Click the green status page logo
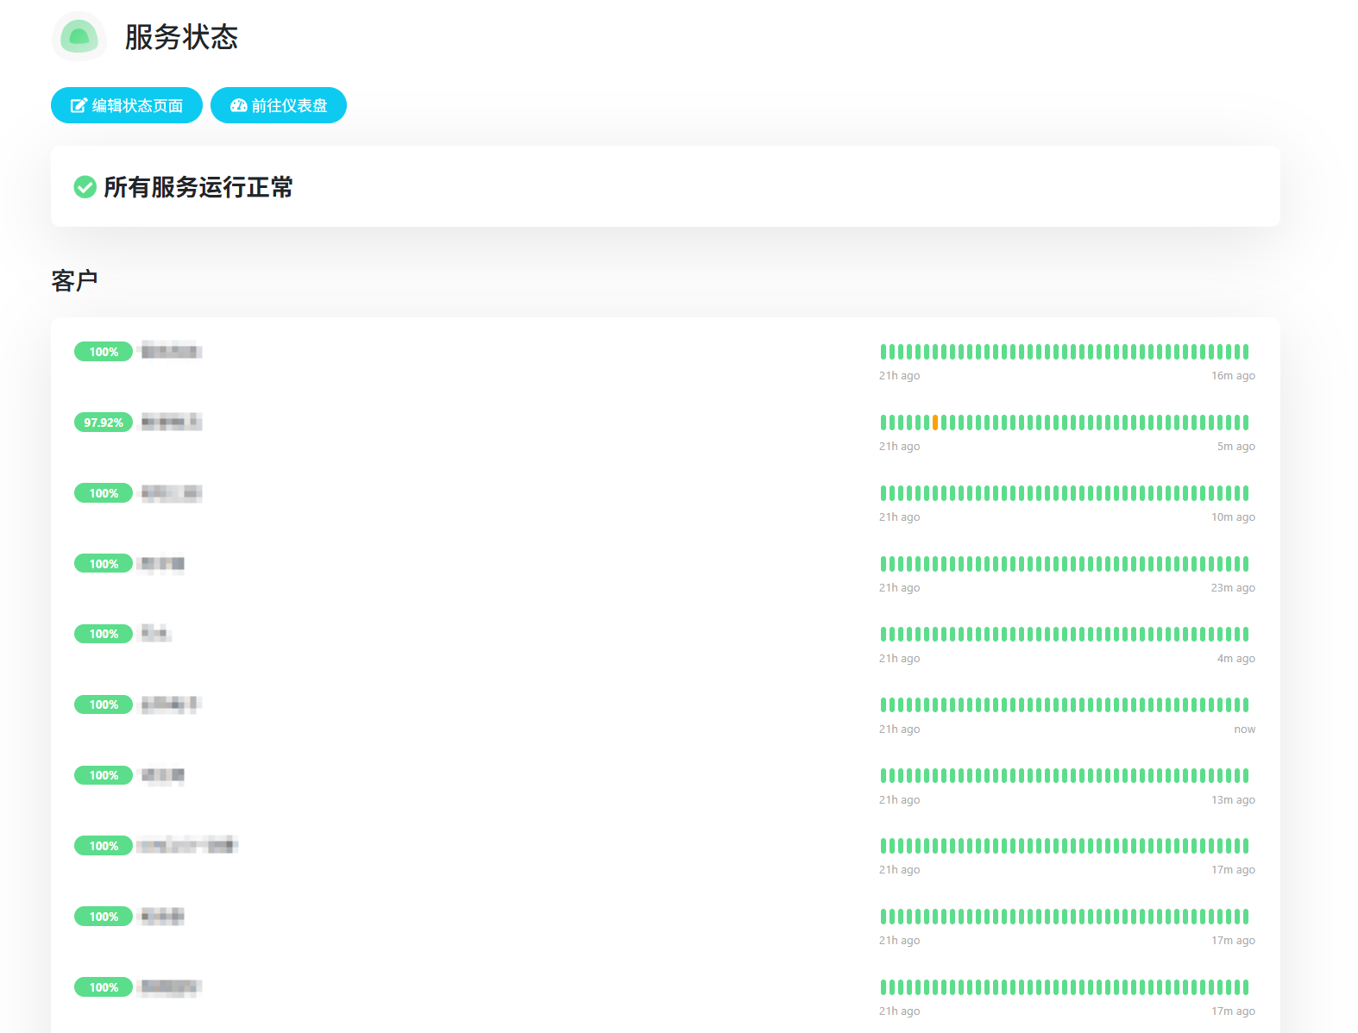1358x1033 pixels. (x=79, y=36)
